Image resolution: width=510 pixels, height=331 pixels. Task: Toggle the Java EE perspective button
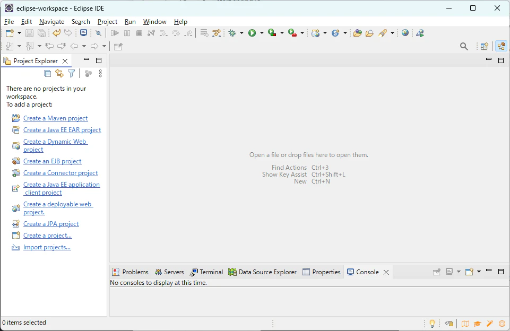point(501,47)
